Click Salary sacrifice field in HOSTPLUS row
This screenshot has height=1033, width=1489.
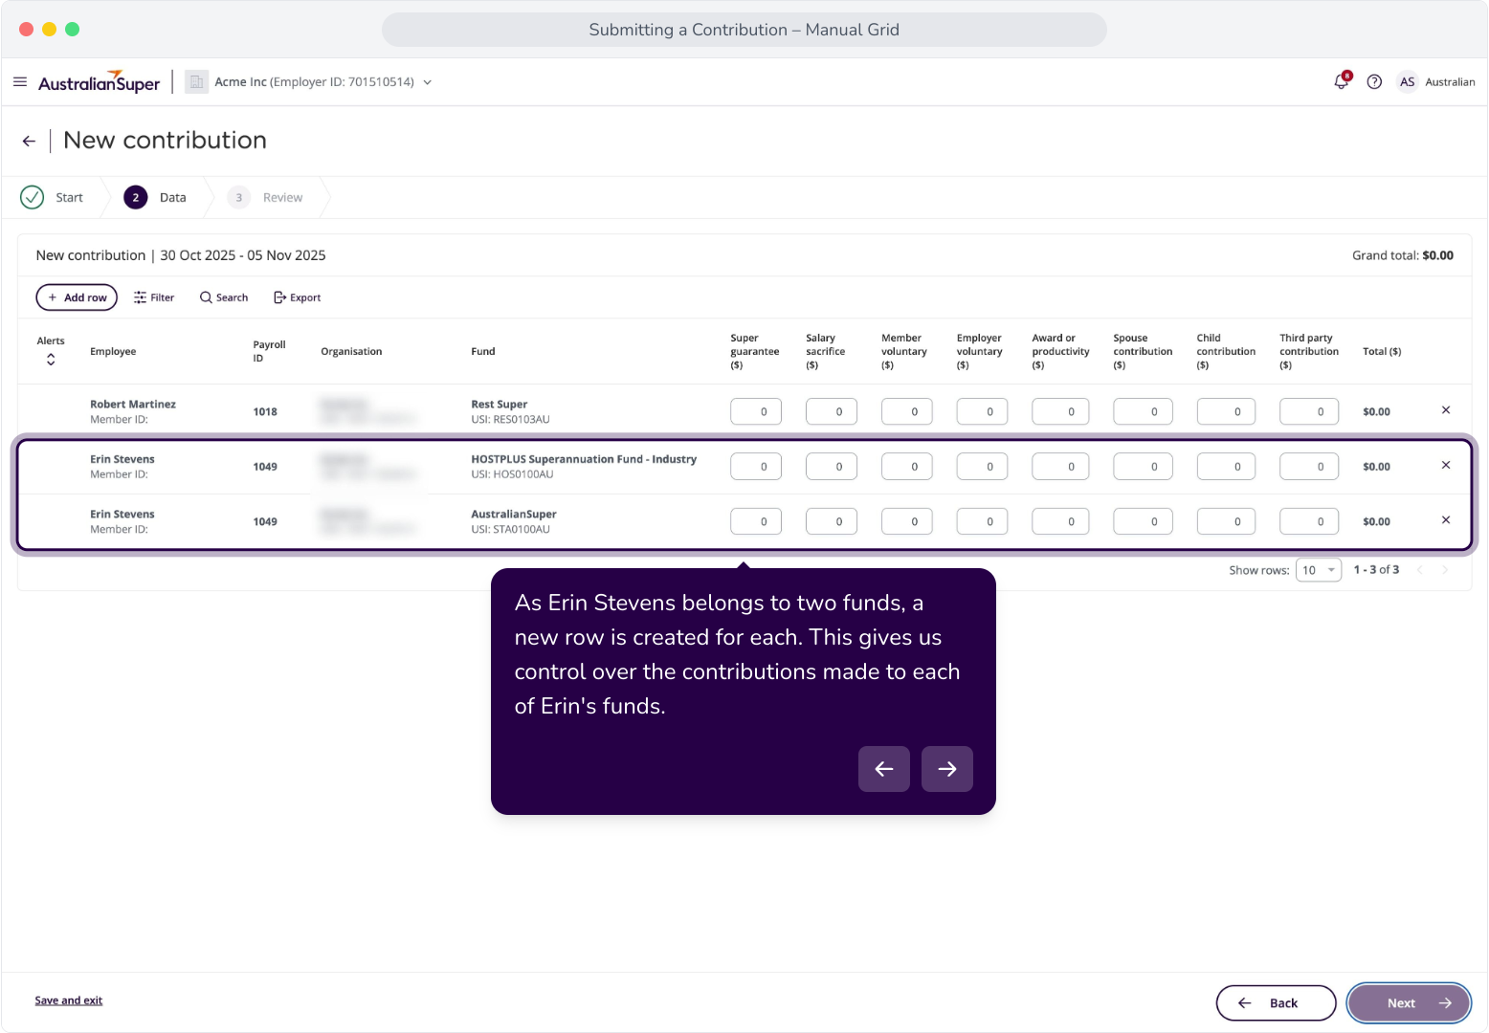pyautogui.click(x=832, y=467)
